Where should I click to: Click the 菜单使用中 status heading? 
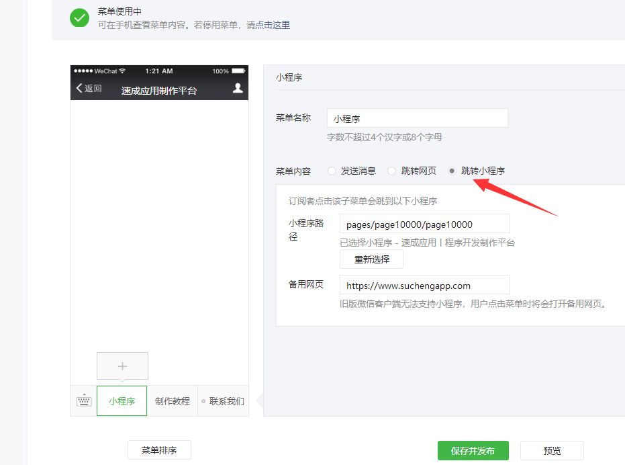[x=119, y=11]
